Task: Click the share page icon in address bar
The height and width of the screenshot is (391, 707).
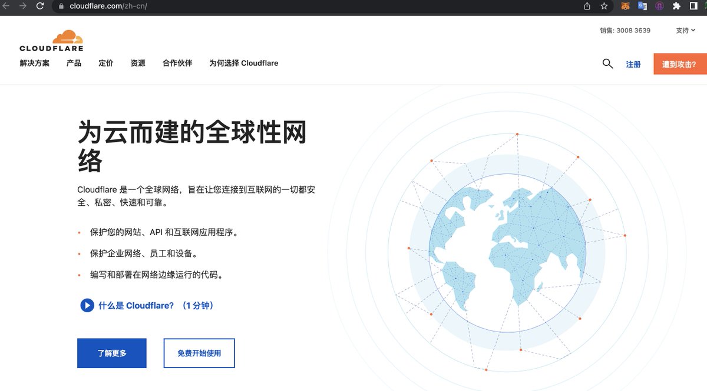Action: (x=587, y=6)
